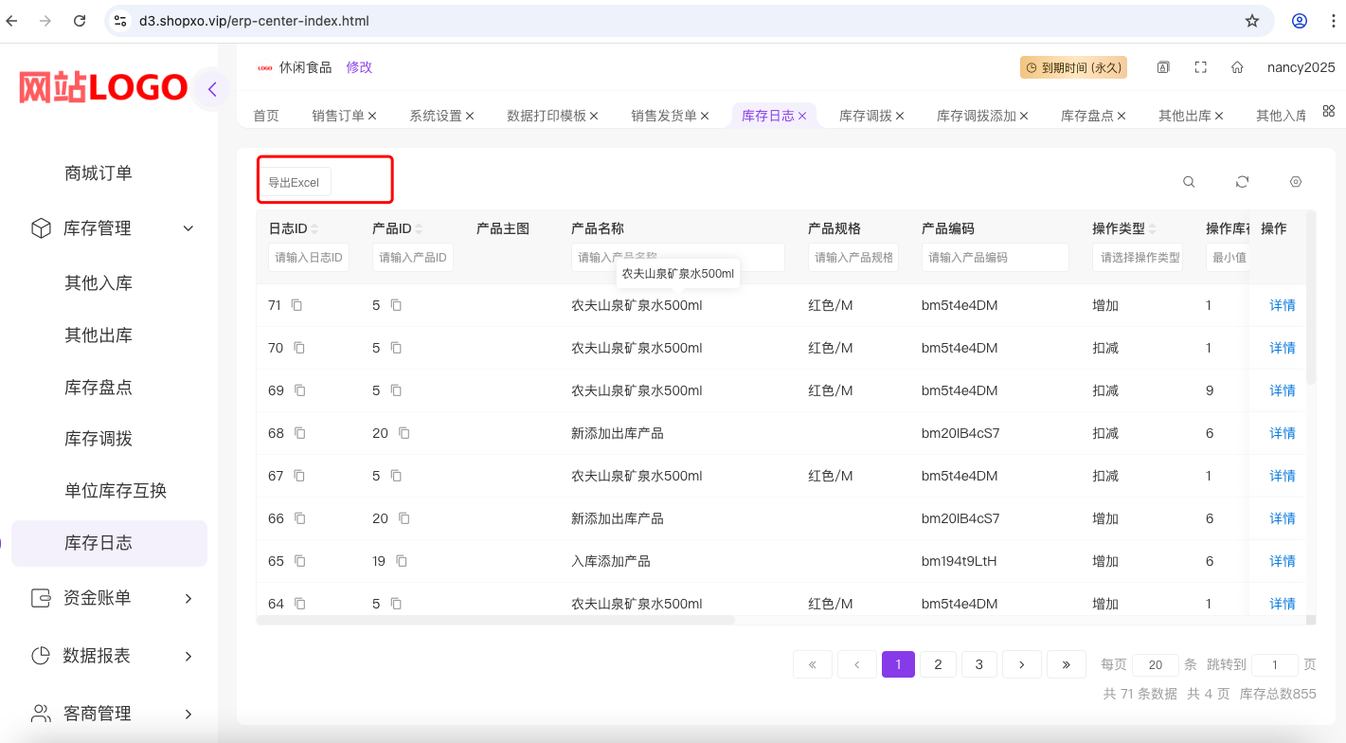
Task: Close the 库存日志 tab
Action: (802, 116)
